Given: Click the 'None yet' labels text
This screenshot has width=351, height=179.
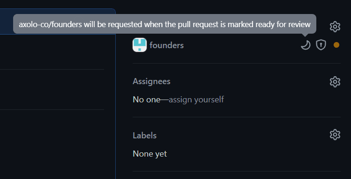Looking at the screenshot, I should pos(150,154).
